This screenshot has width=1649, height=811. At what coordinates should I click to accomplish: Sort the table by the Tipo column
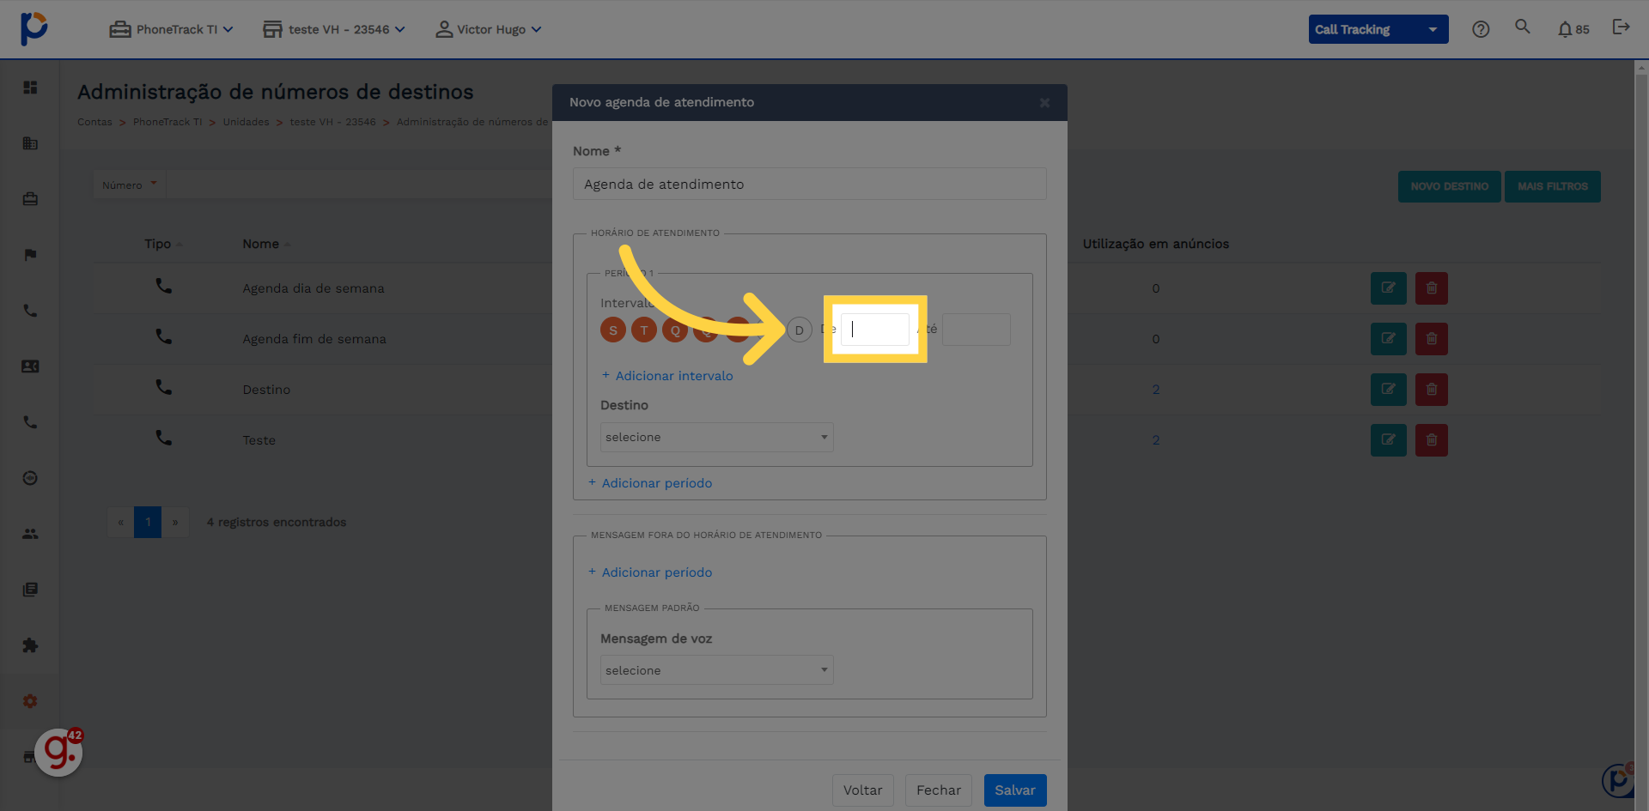tap(163, 244)
